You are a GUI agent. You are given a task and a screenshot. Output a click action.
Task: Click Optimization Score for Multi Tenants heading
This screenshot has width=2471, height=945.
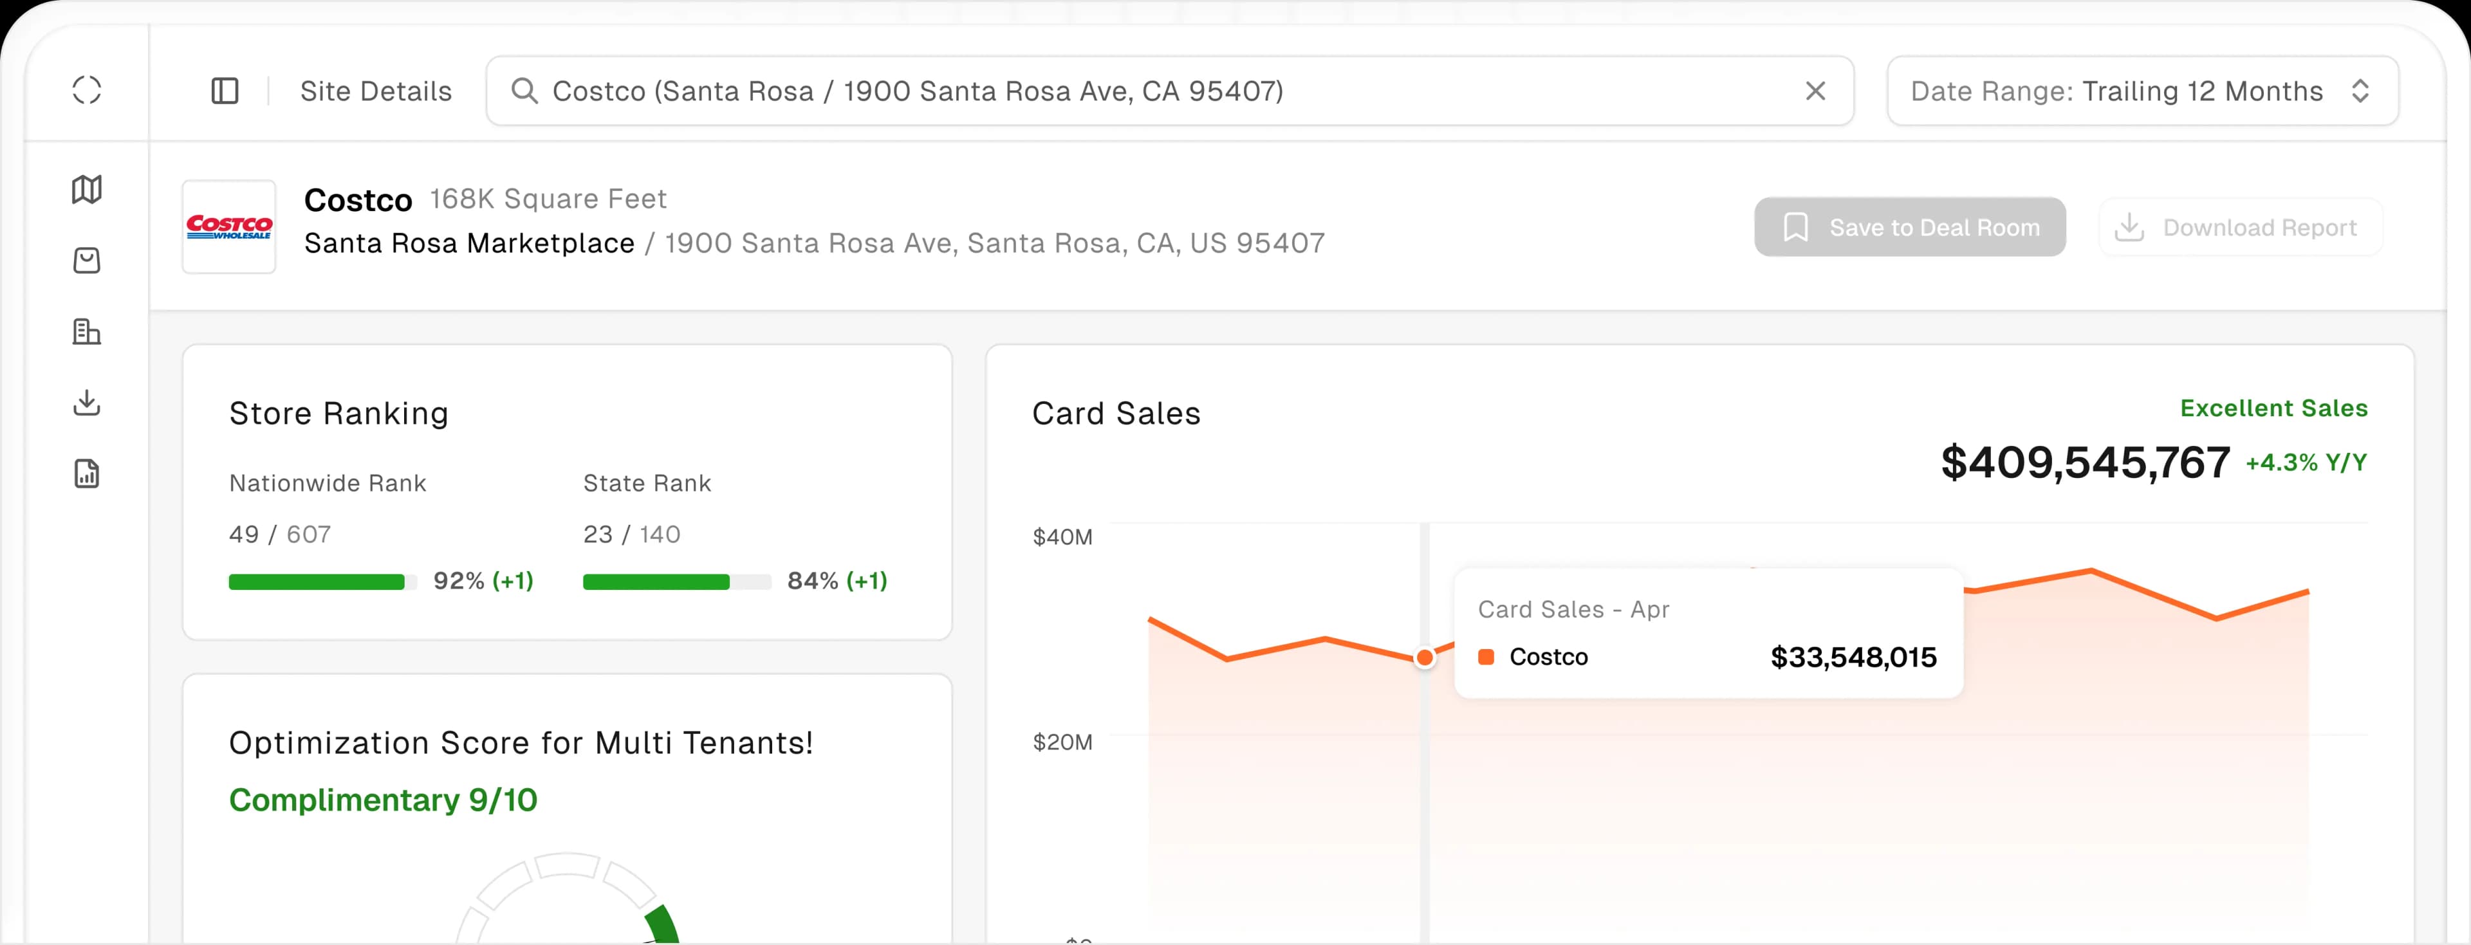click(521, 742)
